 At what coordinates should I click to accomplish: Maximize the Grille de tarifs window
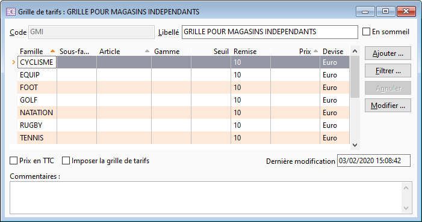(386, 11)
